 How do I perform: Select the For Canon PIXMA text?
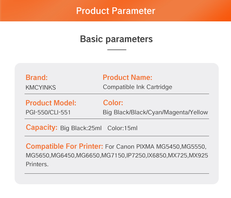(x=130, y=146)
